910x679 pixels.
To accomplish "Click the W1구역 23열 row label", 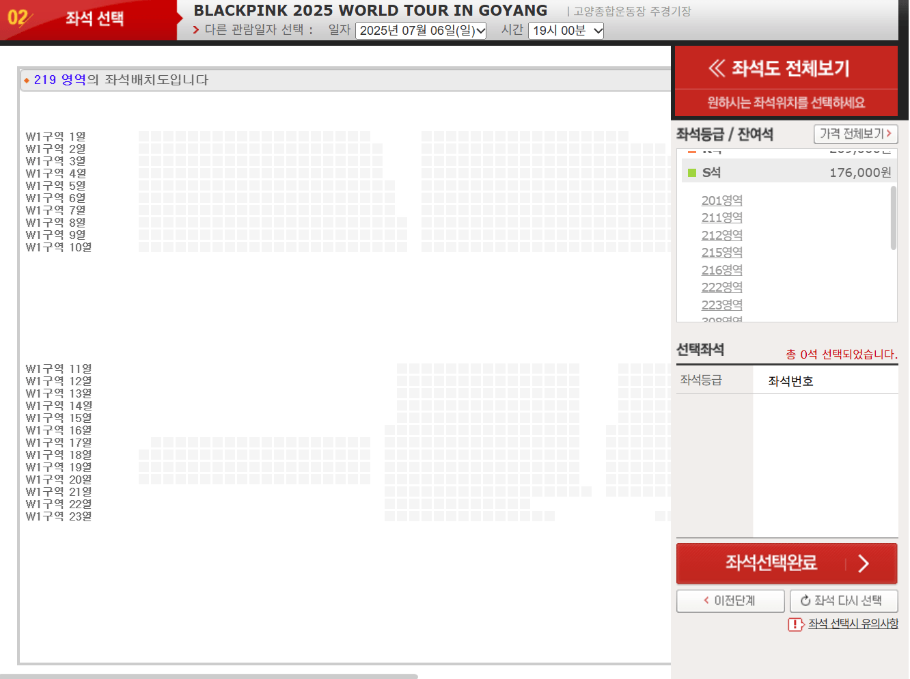I will (59, 516).
